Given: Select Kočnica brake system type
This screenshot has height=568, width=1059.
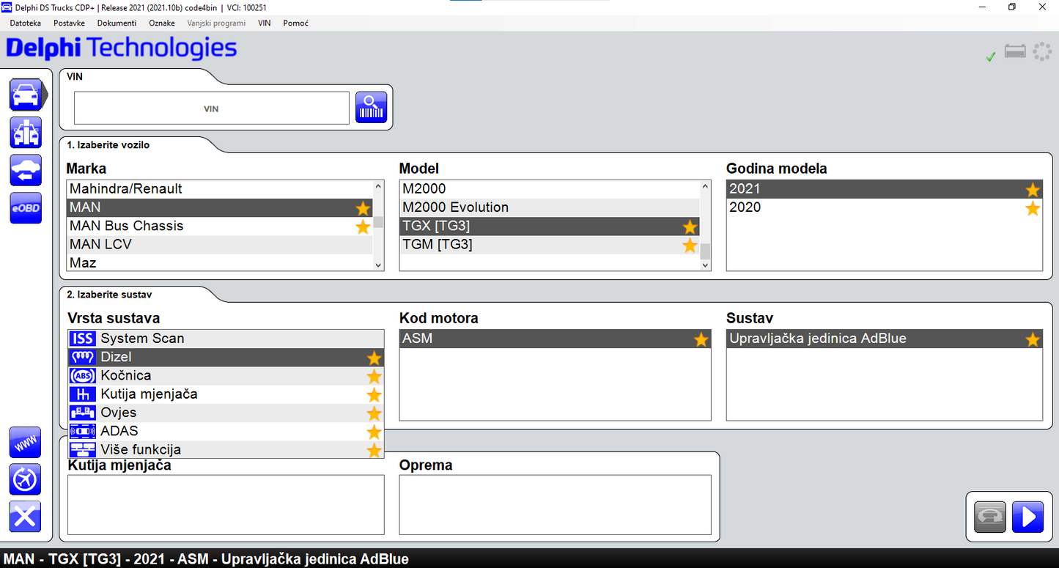Looking at the screenshot, I should [126, 376].
